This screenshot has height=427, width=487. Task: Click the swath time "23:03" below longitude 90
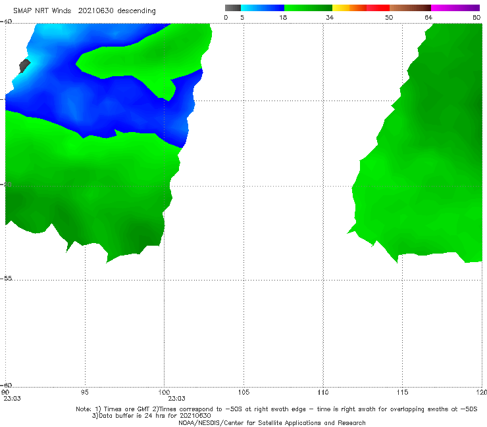[12, 399]
